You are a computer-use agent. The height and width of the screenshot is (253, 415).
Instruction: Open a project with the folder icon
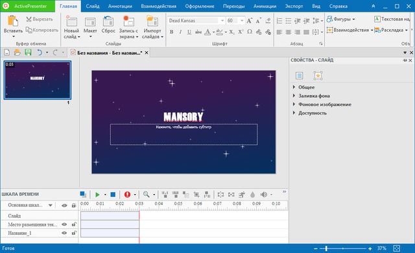(18, 52)
